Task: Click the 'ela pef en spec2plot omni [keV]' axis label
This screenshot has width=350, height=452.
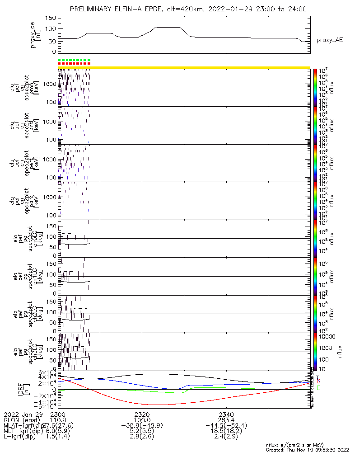Action: click(24, 88)
